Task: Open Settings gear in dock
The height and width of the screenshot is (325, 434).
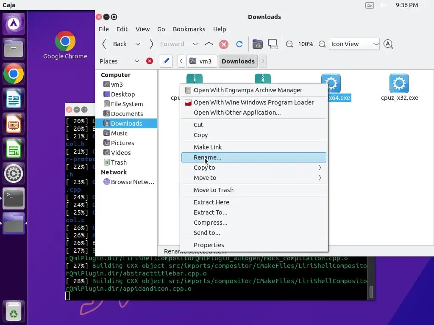Action: click(14, 174)
